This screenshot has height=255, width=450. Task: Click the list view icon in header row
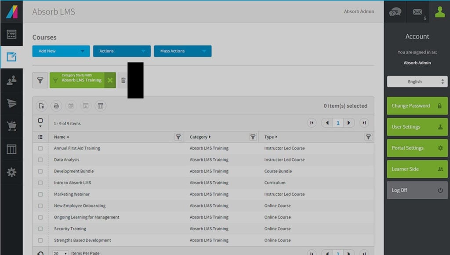(x=40, y=137)
